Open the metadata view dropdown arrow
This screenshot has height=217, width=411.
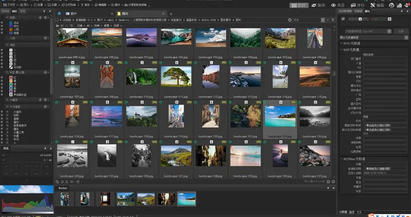click(406, 38)
